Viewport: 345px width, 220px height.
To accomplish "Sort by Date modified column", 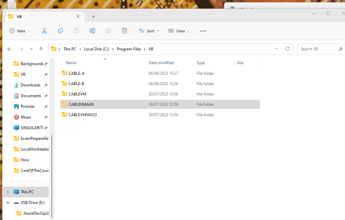I will click(x=161, y=63).
